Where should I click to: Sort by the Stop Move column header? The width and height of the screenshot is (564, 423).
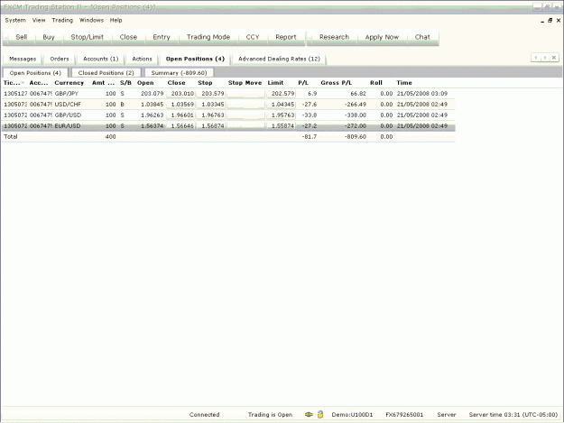[x=245, y=83]
